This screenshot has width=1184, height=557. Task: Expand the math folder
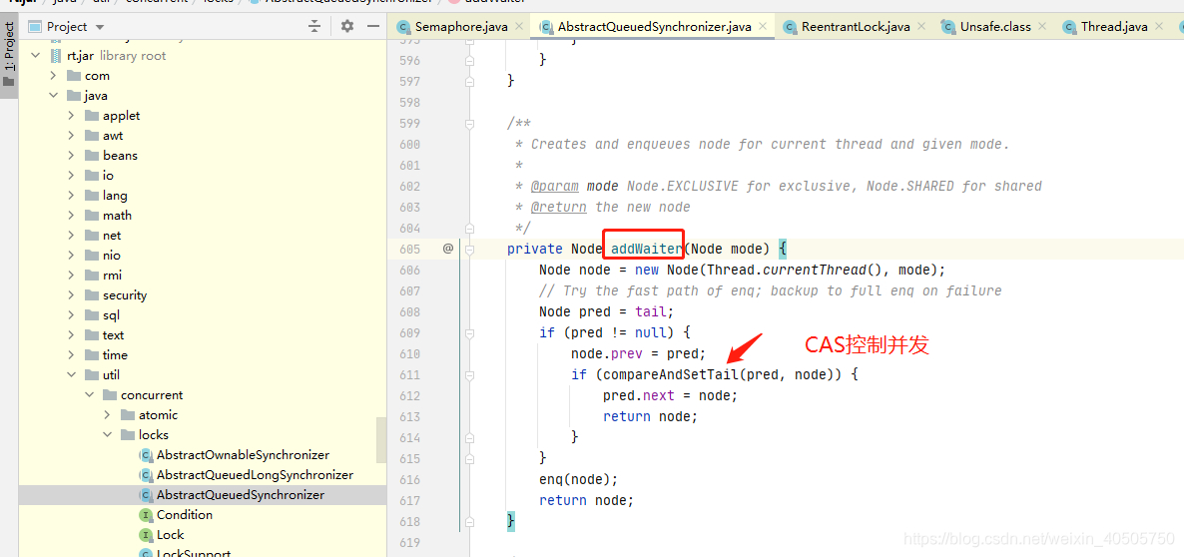pyautogui.click(x=71, y=215)
